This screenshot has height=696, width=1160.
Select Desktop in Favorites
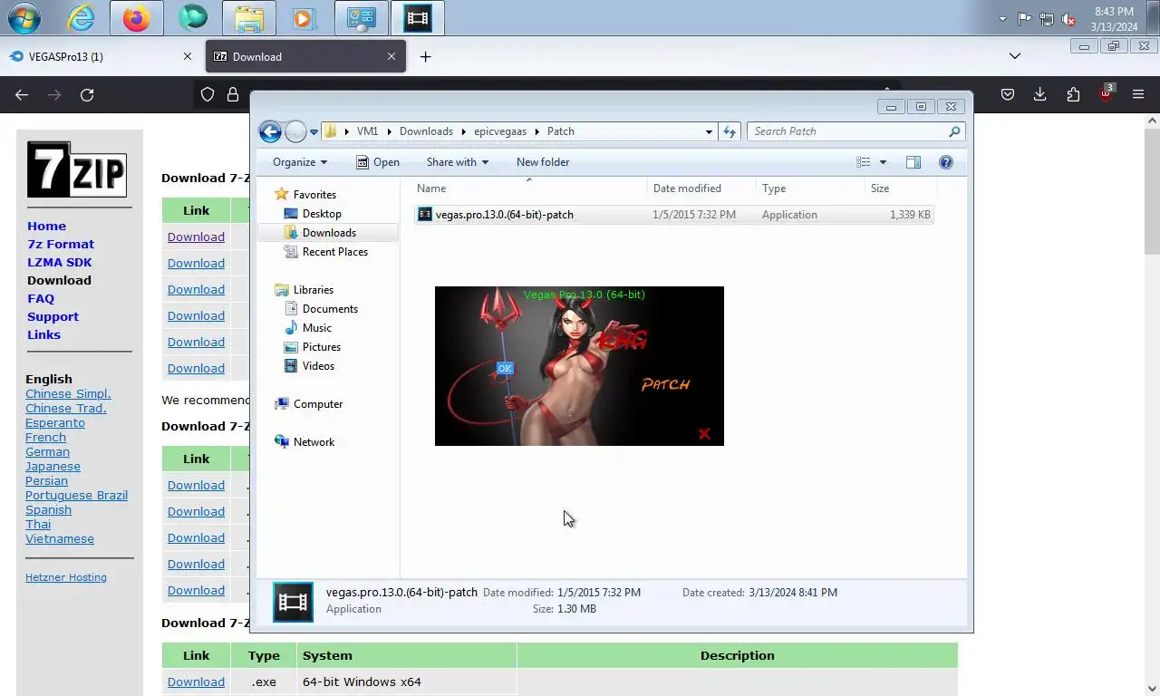pos(322,214)
